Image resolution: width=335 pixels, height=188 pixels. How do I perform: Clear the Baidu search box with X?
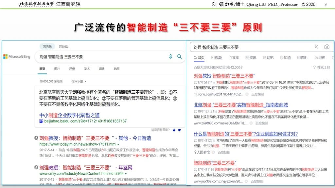[316, 47]
